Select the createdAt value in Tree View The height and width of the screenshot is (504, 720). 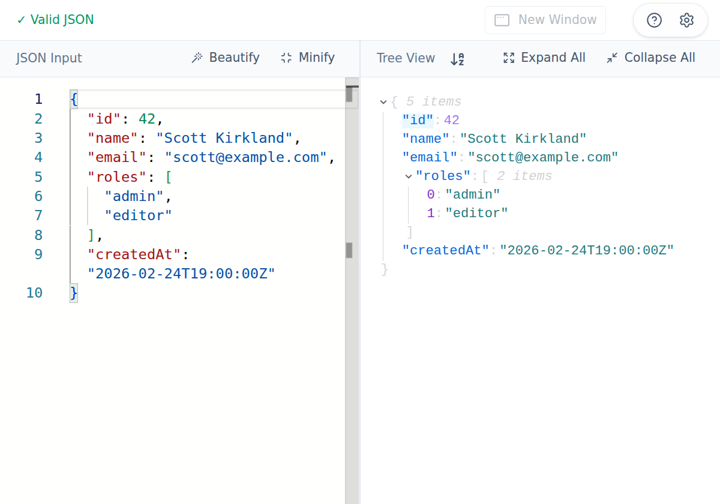587,250
